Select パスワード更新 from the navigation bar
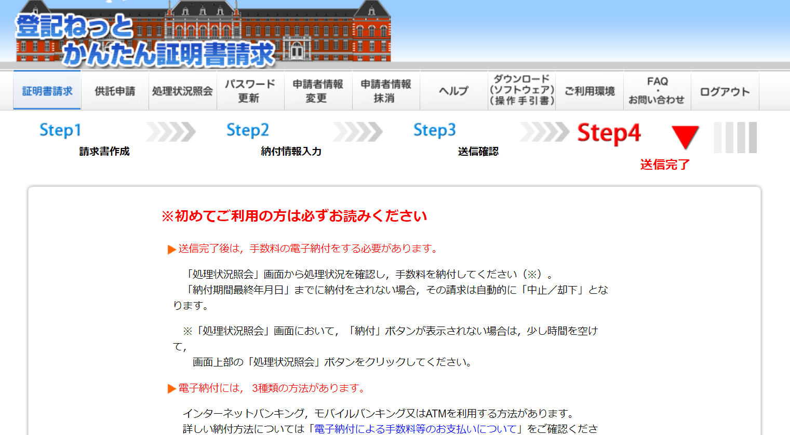The image size is (790, 435). [250, 91]
